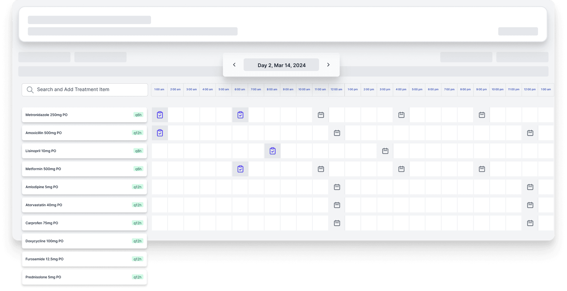Click the q8h frequency badge on Lisinopril
The image size is (567, 291).
(138, 151)
